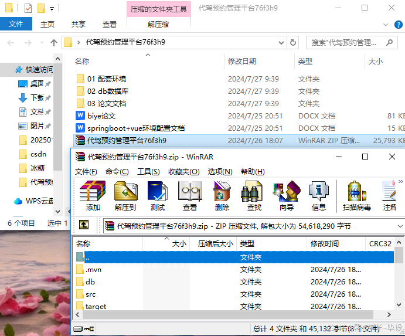Switch to the 查看 ribbon tab
Screen dimensions: 405x336
point(110,24)
